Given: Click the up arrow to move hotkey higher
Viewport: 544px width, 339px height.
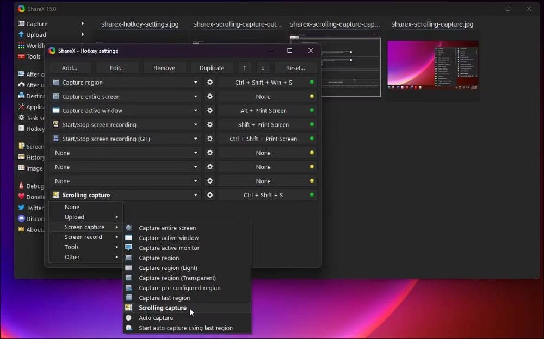Looking at the screenshot, I should click(244, 67).
